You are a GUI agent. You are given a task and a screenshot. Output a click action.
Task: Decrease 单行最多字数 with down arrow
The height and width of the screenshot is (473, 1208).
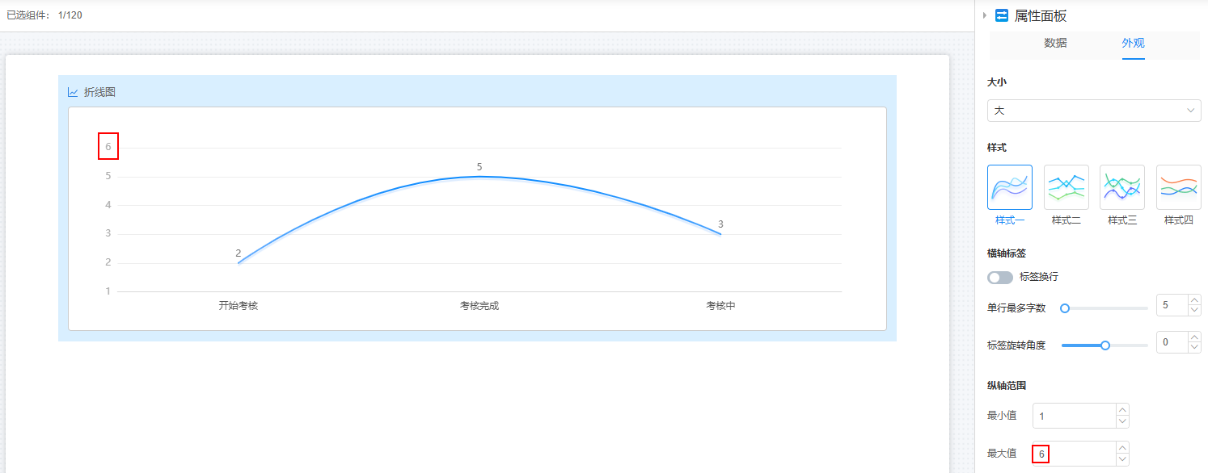(x=1194, y=311)
